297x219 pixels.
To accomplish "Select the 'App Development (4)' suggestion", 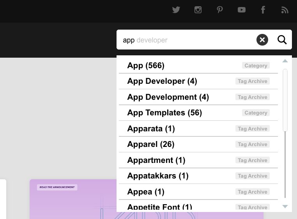I will click(198, 97).
